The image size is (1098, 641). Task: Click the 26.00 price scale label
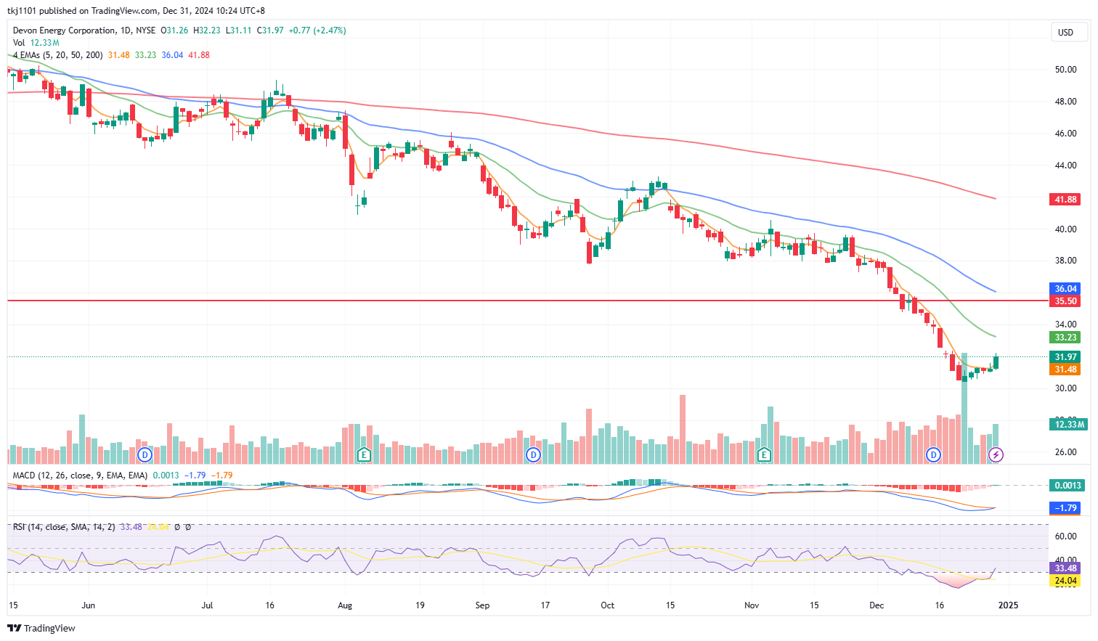1066,452
